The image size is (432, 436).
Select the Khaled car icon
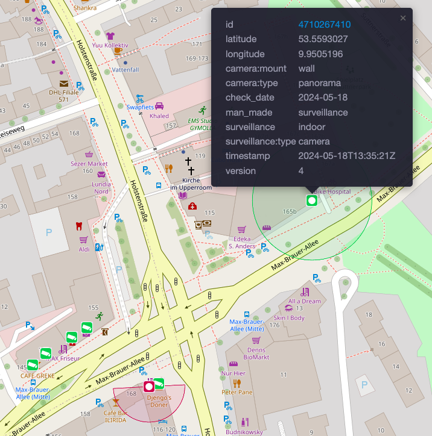tap(159, 106)
